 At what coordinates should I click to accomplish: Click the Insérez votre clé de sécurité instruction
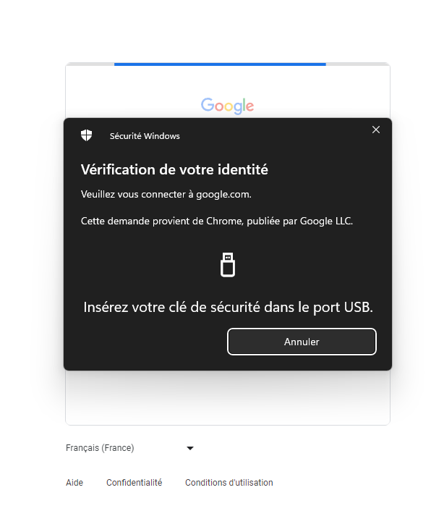[x=229, y=308]
